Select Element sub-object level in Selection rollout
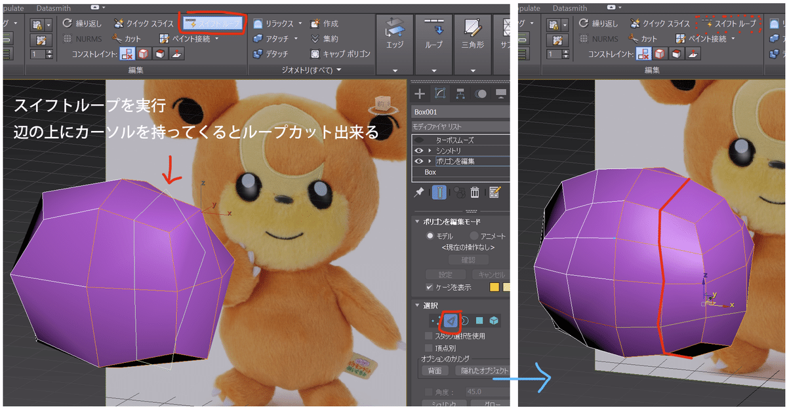Screen dimensions: 787x410 click(x=494, y=320)
